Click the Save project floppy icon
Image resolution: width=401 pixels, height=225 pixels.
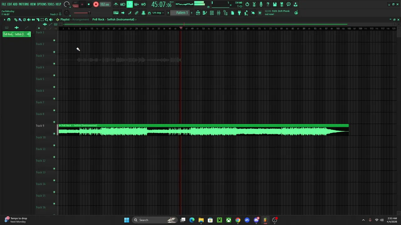point(275,4)
